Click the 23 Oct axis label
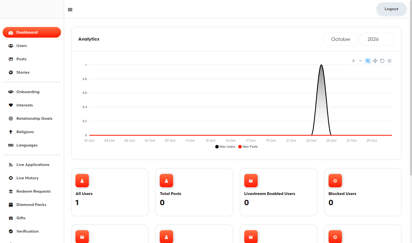Image resolution: width=412 pixels, height=243 pixels. (311, 141)
